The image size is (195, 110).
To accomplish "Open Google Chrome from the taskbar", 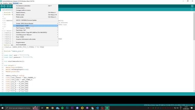I will pyautogui.click(x=52, y=108).
